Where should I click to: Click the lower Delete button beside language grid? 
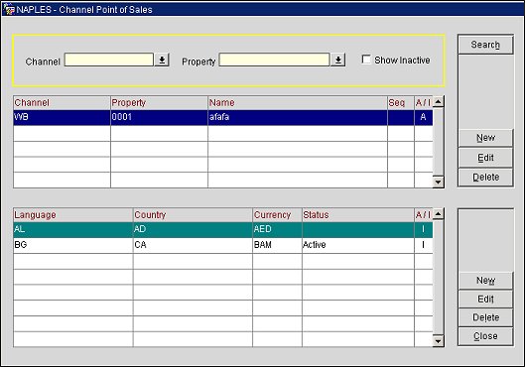485,317
